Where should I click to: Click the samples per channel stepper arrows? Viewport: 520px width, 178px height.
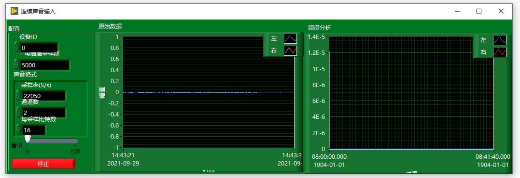16,64
